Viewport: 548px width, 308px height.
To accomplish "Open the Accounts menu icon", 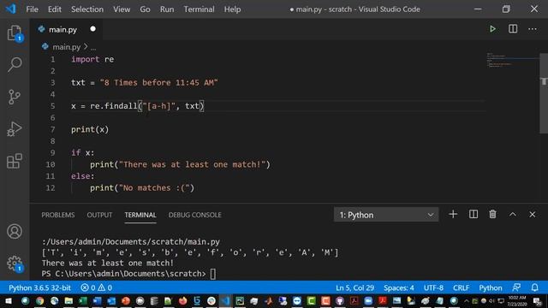I will 15,232.
